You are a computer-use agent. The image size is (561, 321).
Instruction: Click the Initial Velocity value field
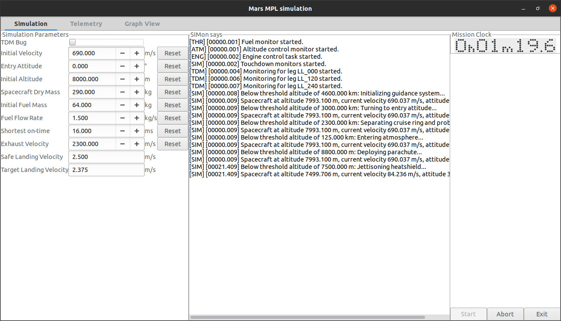[x=92, y=53]
